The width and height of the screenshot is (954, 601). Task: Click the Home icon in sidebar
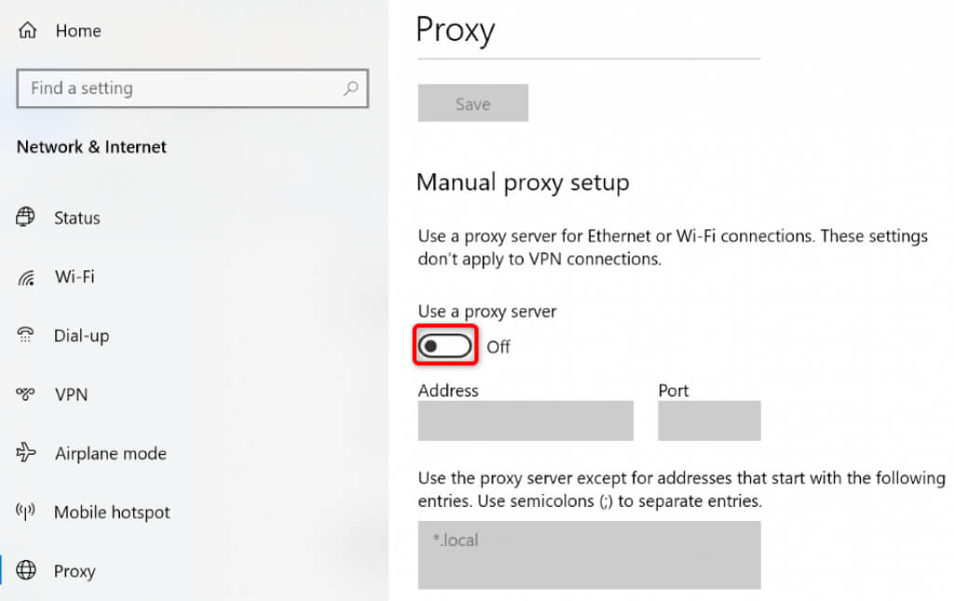click(26, 31)
